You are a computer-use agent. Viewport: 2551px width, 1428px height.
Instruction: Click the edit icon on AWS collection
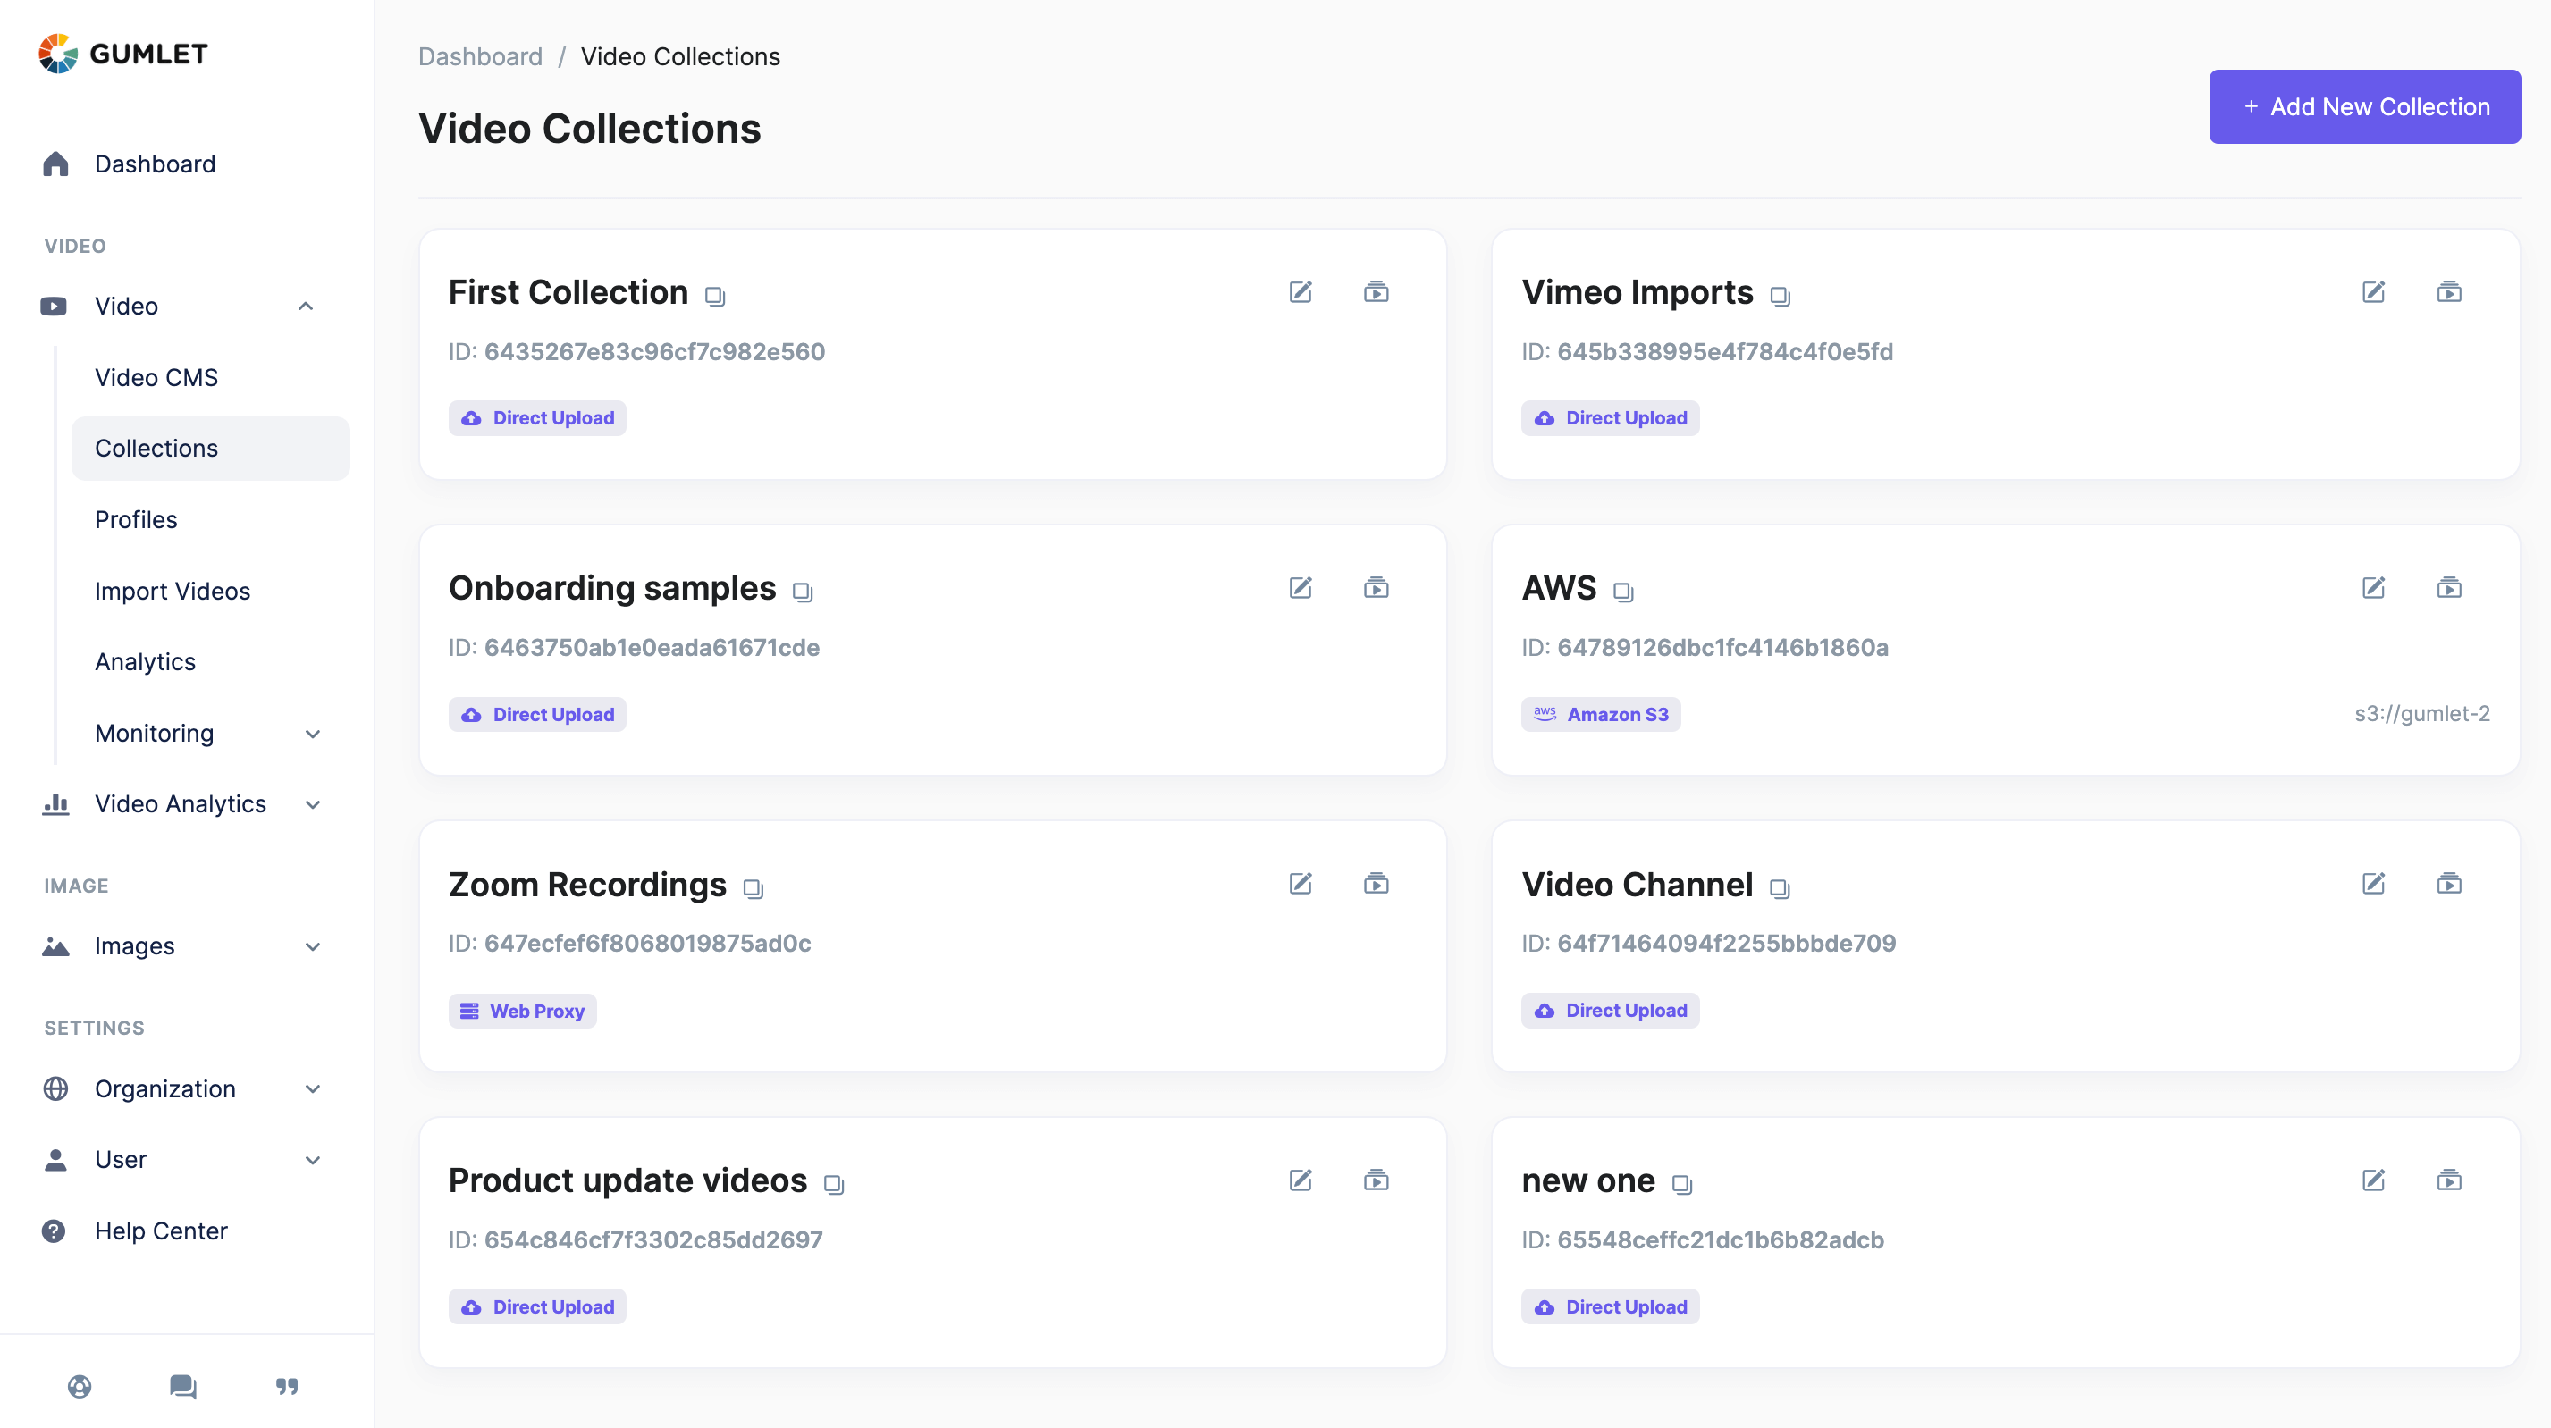[2374, 588]
